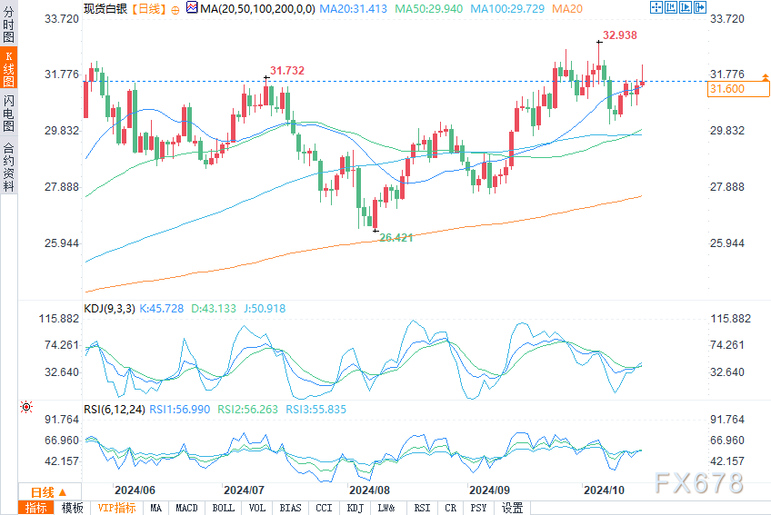This screenshot has height=515, width=771.
Task: Apply the MACD indicator
Action: pyautogui.click(x=186, y=508)
